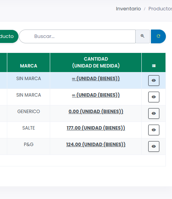Click the list icon in table header

[154, 66]
